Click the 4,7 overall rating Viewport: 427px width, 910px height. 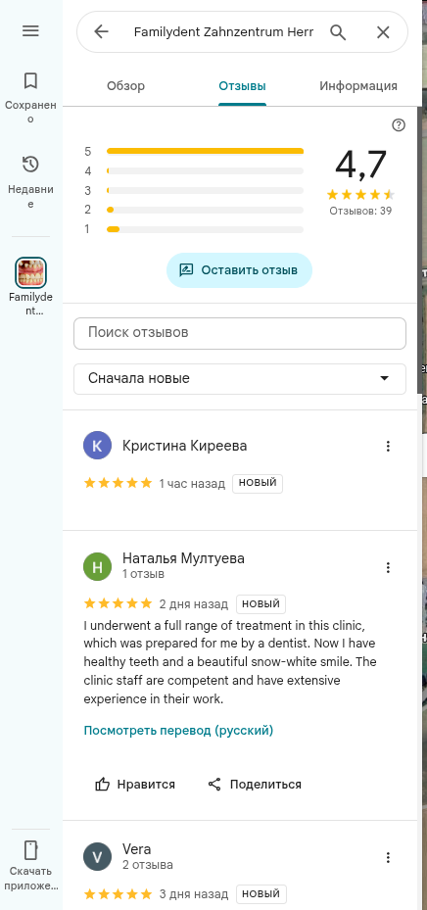click(x=360, y=165)
